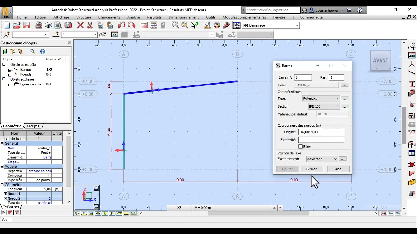Click the bar selection query icon
Viewport: 417px width, 234px height.
[56, 34]
